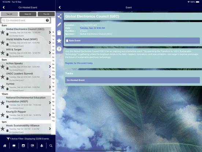Open the help icon in event sidebar
This screenshot has height=152, width=202.
tap(59, 49)
